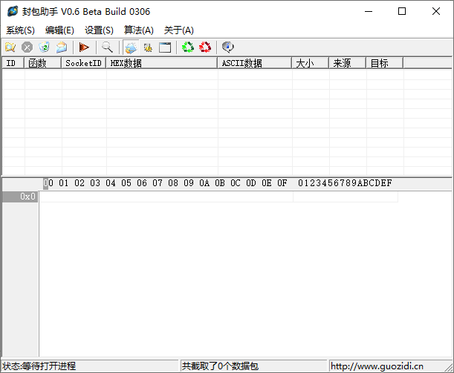The height and width of the screenshot is (373, 454).
Task: Open the 算法(A) menu
Action: point(139,30)
